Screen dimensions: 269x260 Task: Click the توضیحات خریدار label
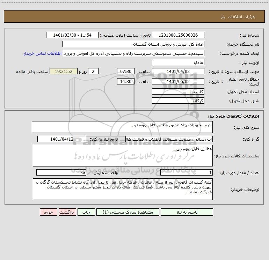245,190
